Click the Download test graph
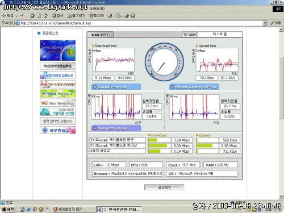This screenshot has height=213, width=284. [113, 60]
